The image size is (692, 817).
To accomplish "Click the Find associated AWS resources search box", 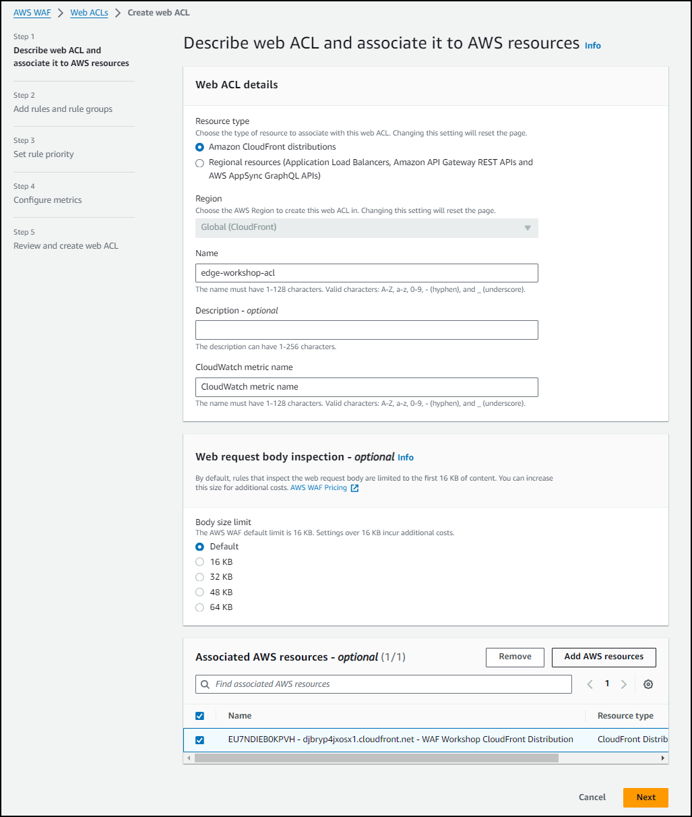I will pos(383,684).
